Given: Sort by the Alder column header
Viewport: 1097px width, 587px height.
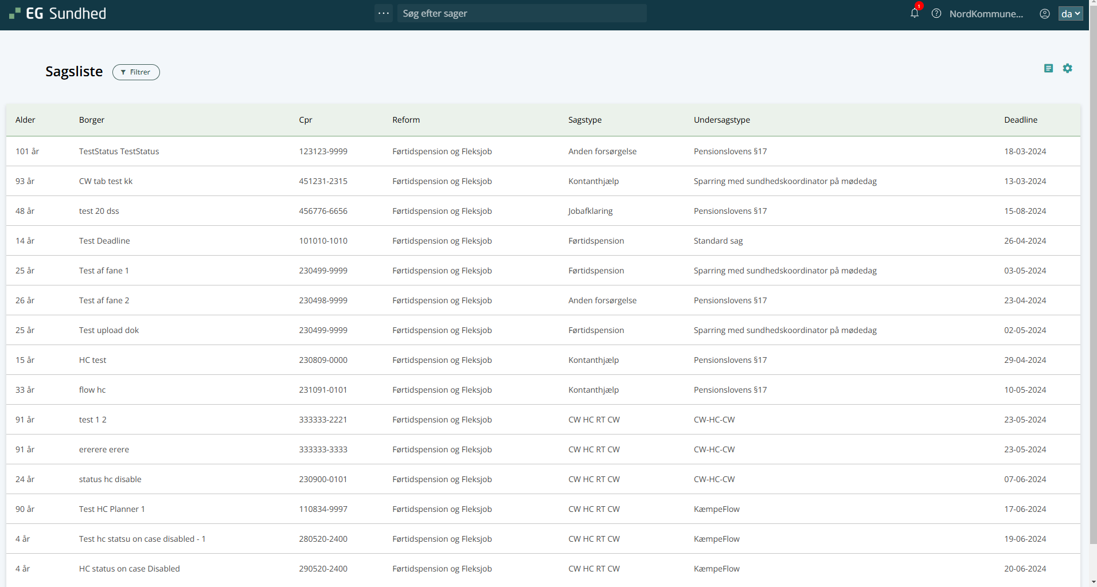Looking at the screenshot, I should [x=25, y=120].
